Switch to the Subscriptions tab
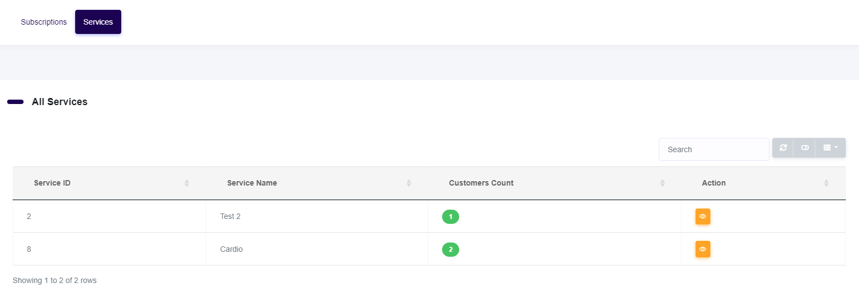Image resolution: width=859 pixels, height=306 pixels. pos(44,22)
